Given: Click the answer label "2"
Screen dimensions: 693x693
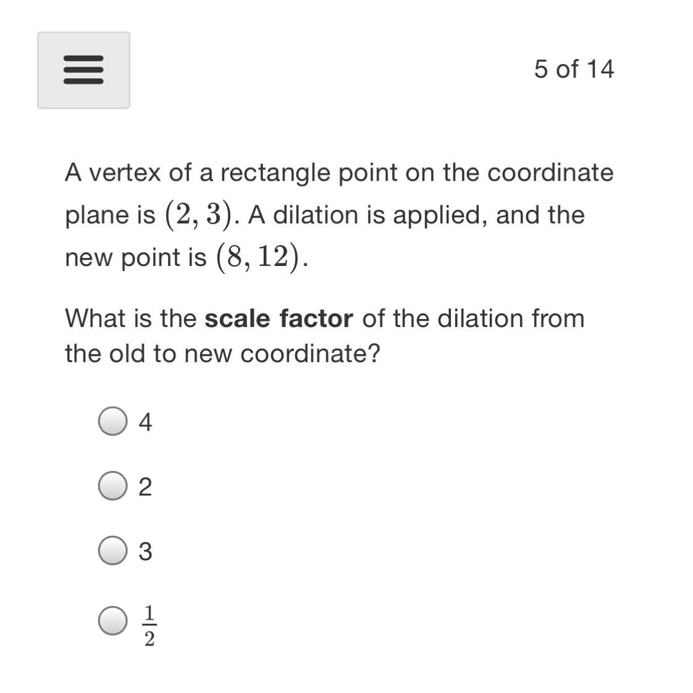Looking at the screenshot, I should [145, 487].
